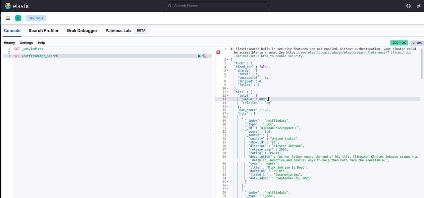Collapse the total object at line 12
The height and width of the screenshot is (198, 424).
[228, 96]
